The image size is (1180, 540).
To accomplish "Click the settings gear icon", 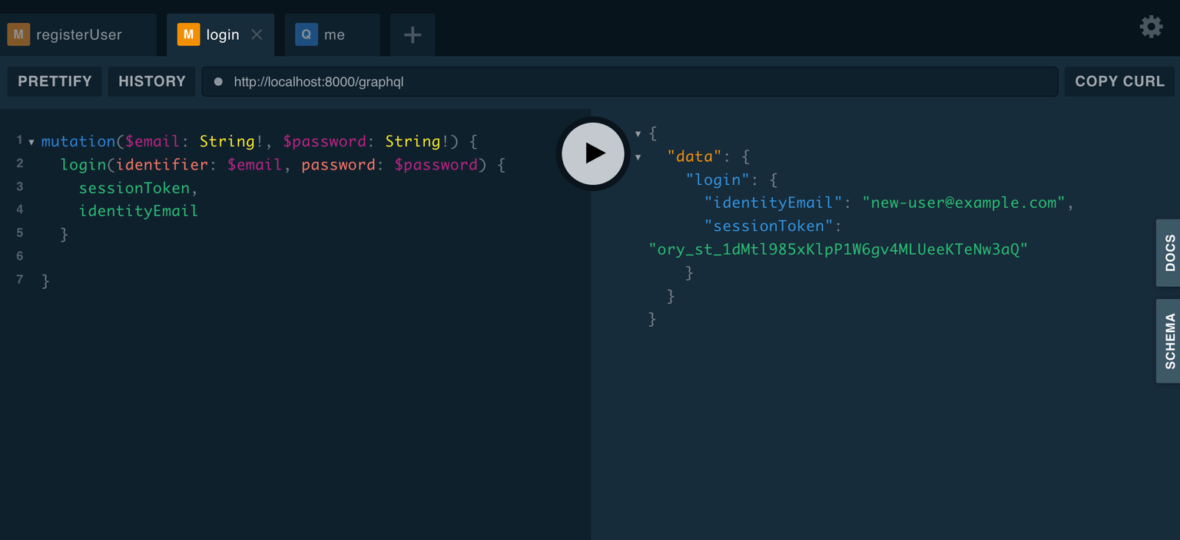I will [x=1151, y=26].
